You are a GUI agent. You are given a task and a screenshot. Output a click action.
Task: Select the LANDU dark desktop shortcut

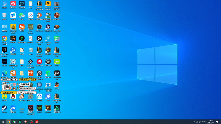4,63
